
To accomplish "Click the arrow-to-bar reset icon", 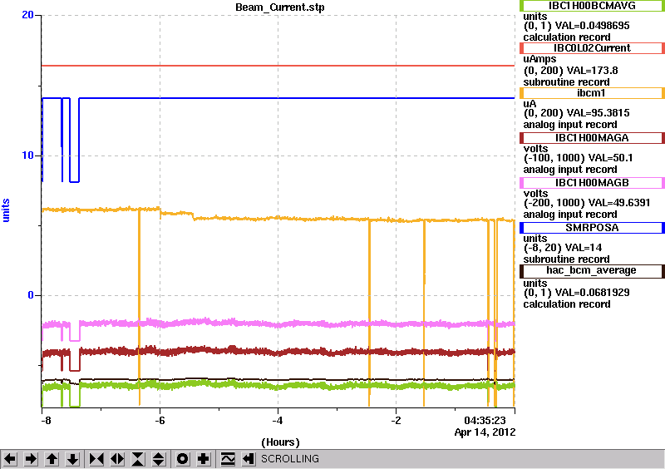I will point(249,459).
